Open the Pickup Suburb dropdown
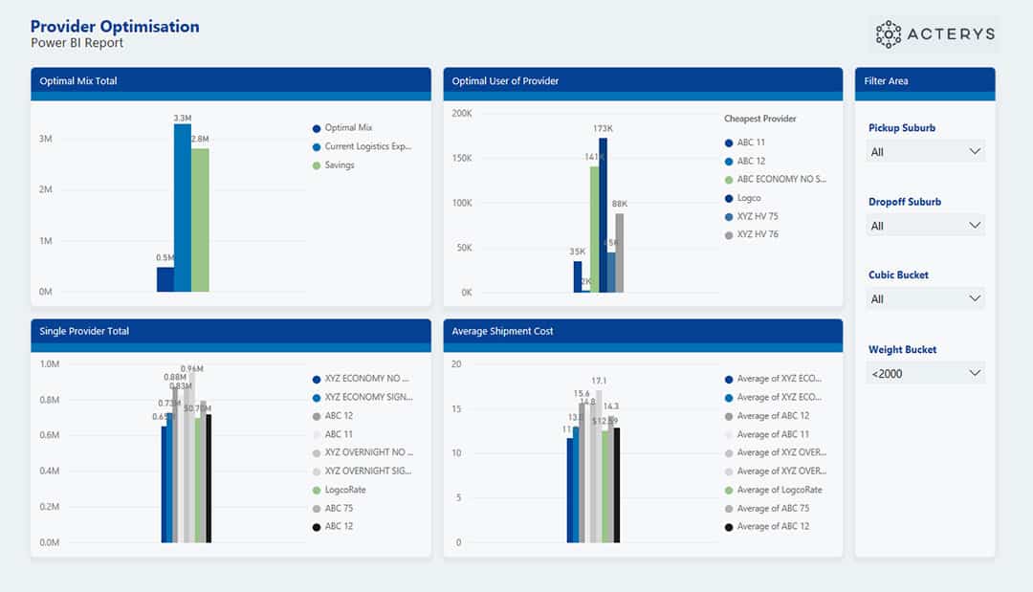 point(926,151)
